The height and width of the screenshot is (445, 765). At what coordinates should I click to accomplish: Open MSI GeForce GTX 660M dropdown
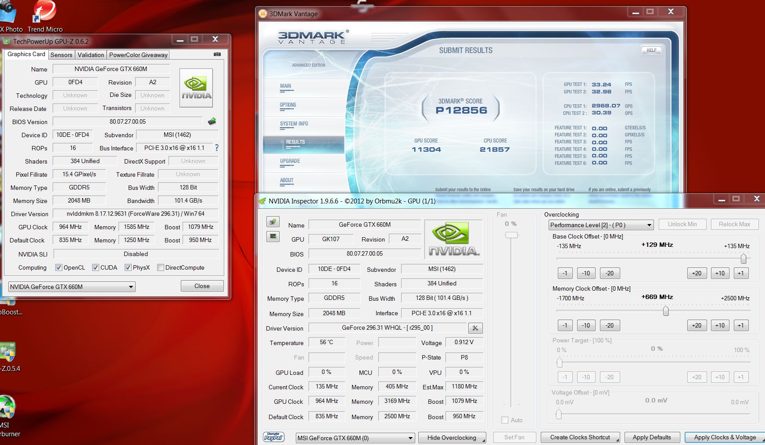point(355,438)
